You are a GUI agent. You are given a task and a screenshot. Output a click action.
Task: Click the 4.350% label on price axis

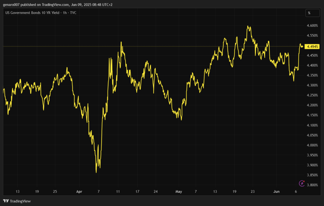(x=312, y=75)
